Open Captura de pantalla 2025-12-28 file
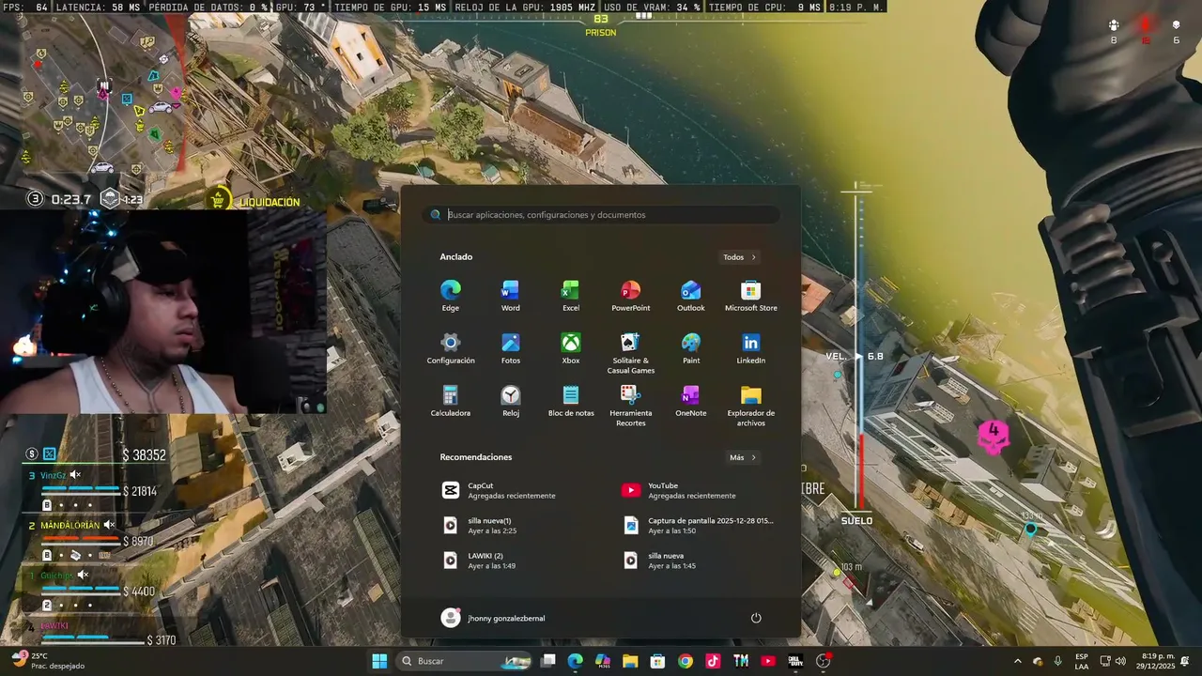 click(x=700, y=526)
